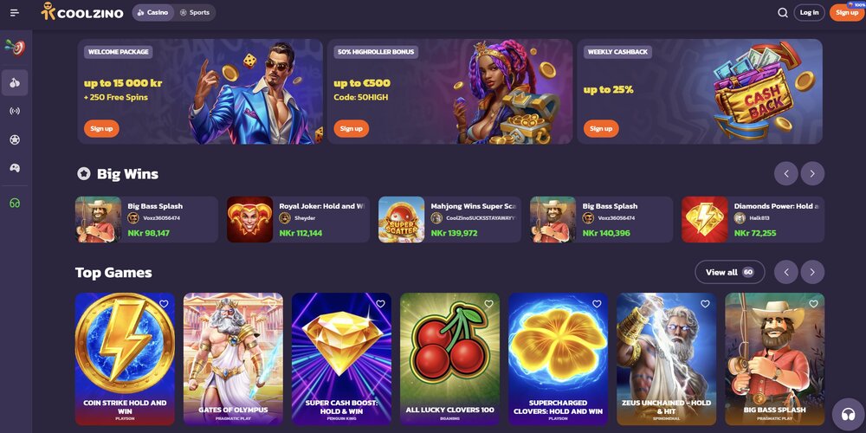
Task: Click the search magnifier icon
Action: pos(783,13)
